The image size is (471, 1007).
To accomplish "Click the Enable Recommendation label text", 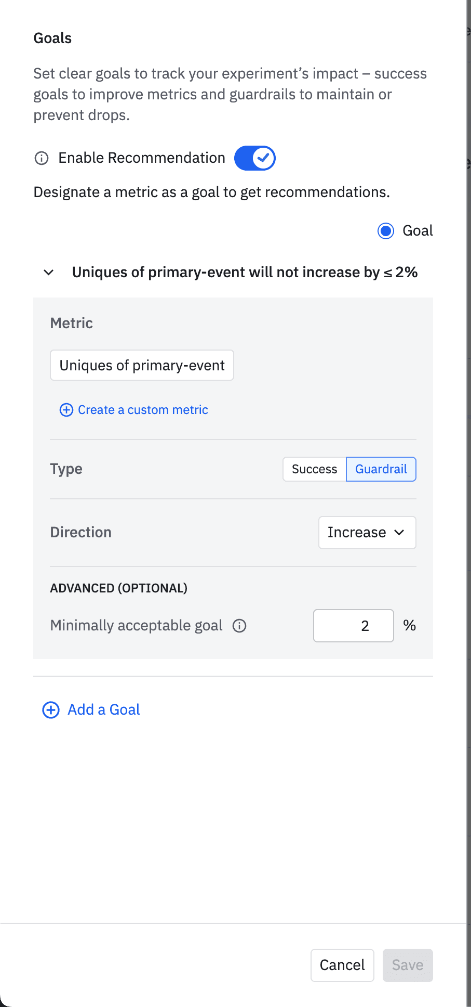I will [142, 158].
